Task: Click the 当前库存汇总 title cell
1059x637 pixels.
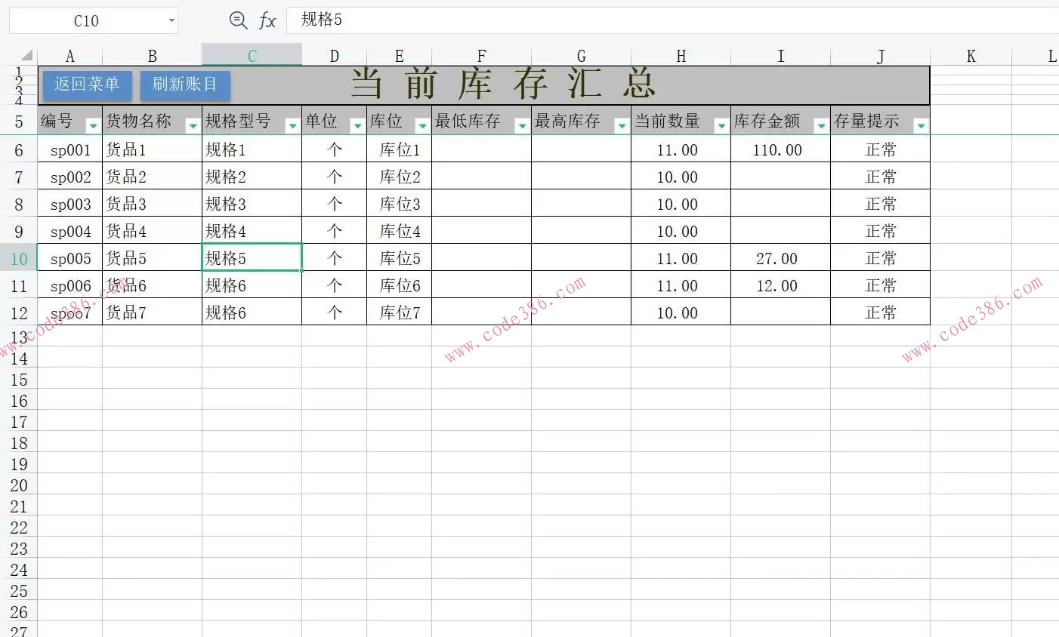Action: click(502, 85)
